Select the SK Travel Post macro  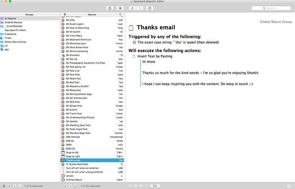[x=92, y=114]
